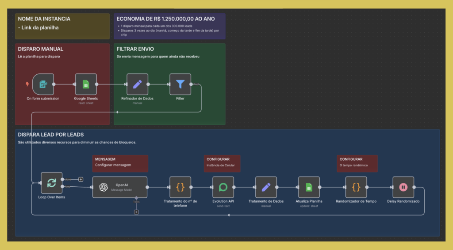
Task: Click the Tratamento do nº de telefone code node
Action: point(180,187)
